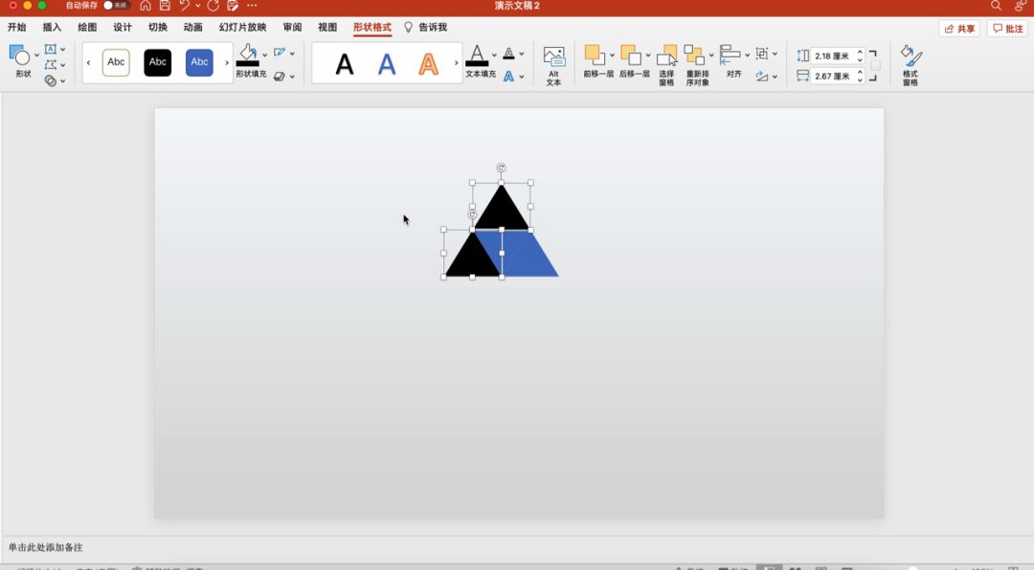Click the shape outline pen icon

[x=280, y=52]
